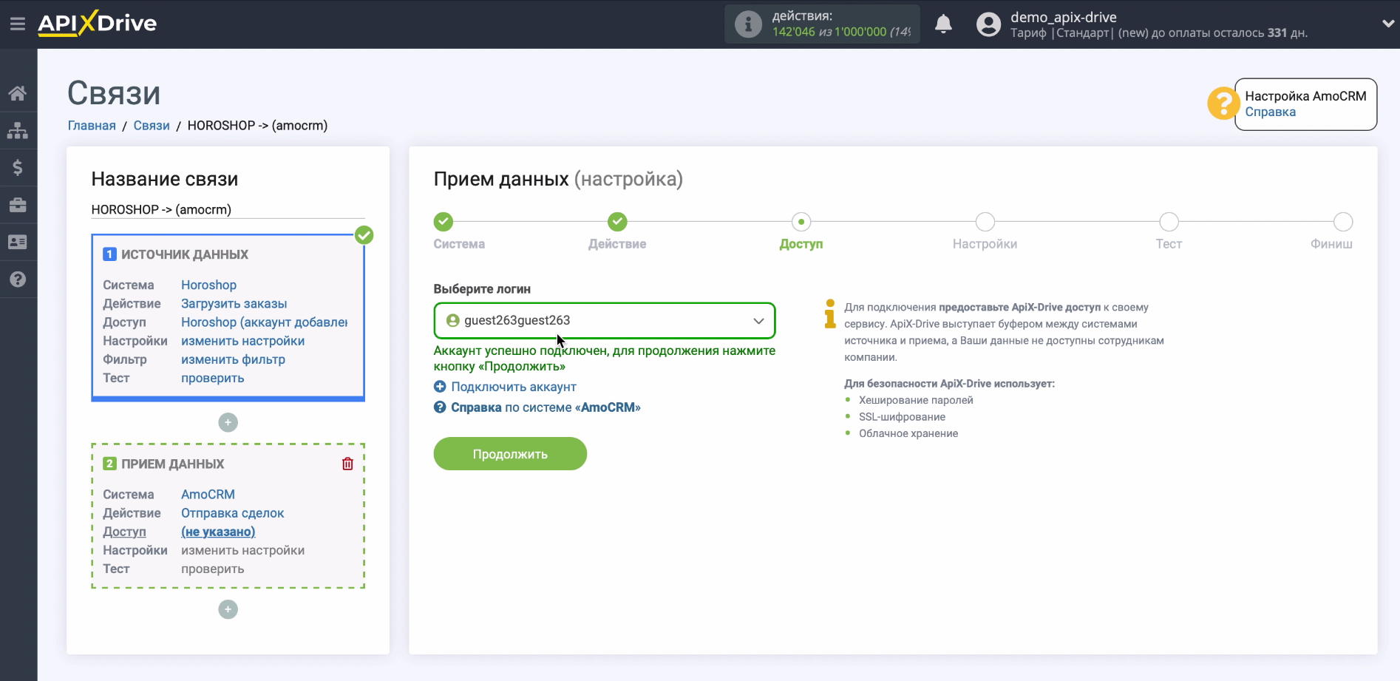Add step with plus below receiver block
Viewport: 1400px width, 681px height.
click(228, 609)
